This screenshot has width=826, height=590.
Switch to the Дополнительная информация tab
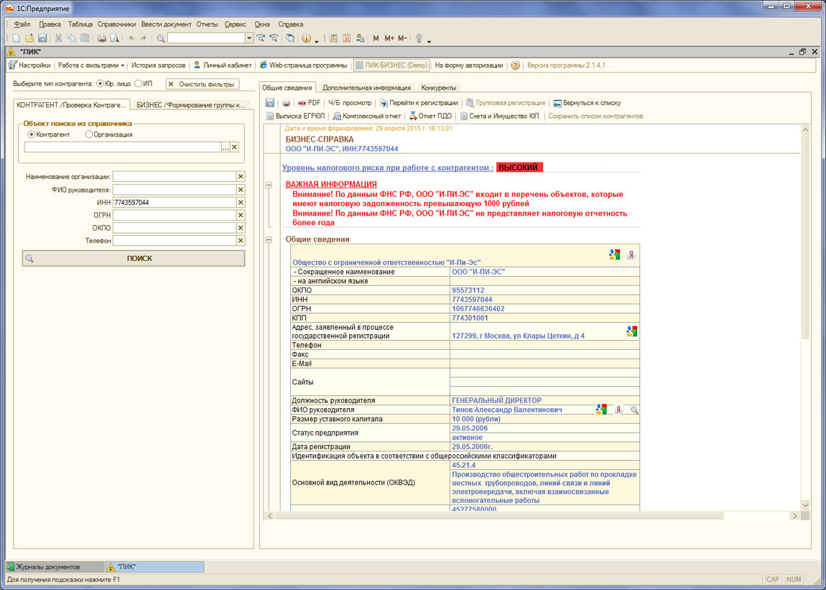366,88
